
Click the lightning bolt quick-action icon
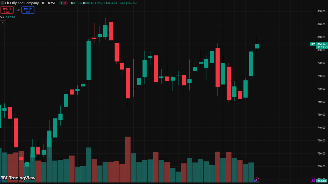pyautogui.click(x=257, y=179)
